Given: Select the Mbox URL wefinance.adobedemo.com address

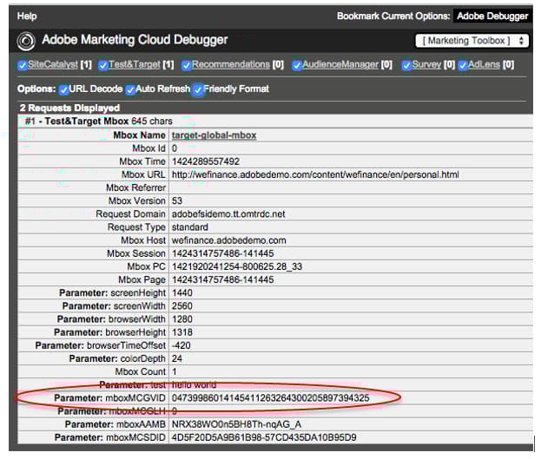Looking at the screenshot, I should click(x=315, y=174).
